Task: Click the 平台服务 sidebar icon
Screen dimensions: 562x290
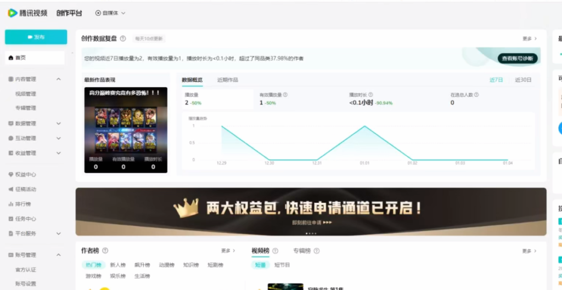Action: point(11,234)
